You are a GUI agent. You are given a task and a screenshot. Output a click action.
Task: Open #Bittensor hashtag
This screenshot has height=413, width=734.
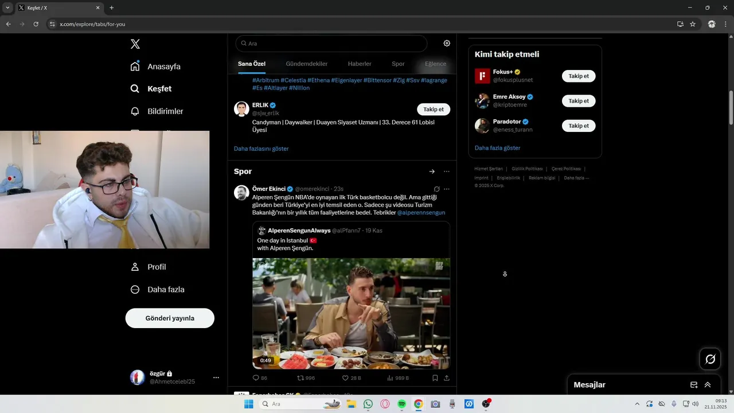(x=377, y=80)
